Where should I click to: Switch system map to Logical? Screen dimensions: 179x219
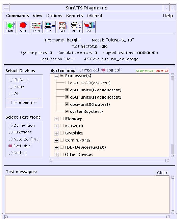[x=103, y=70]
